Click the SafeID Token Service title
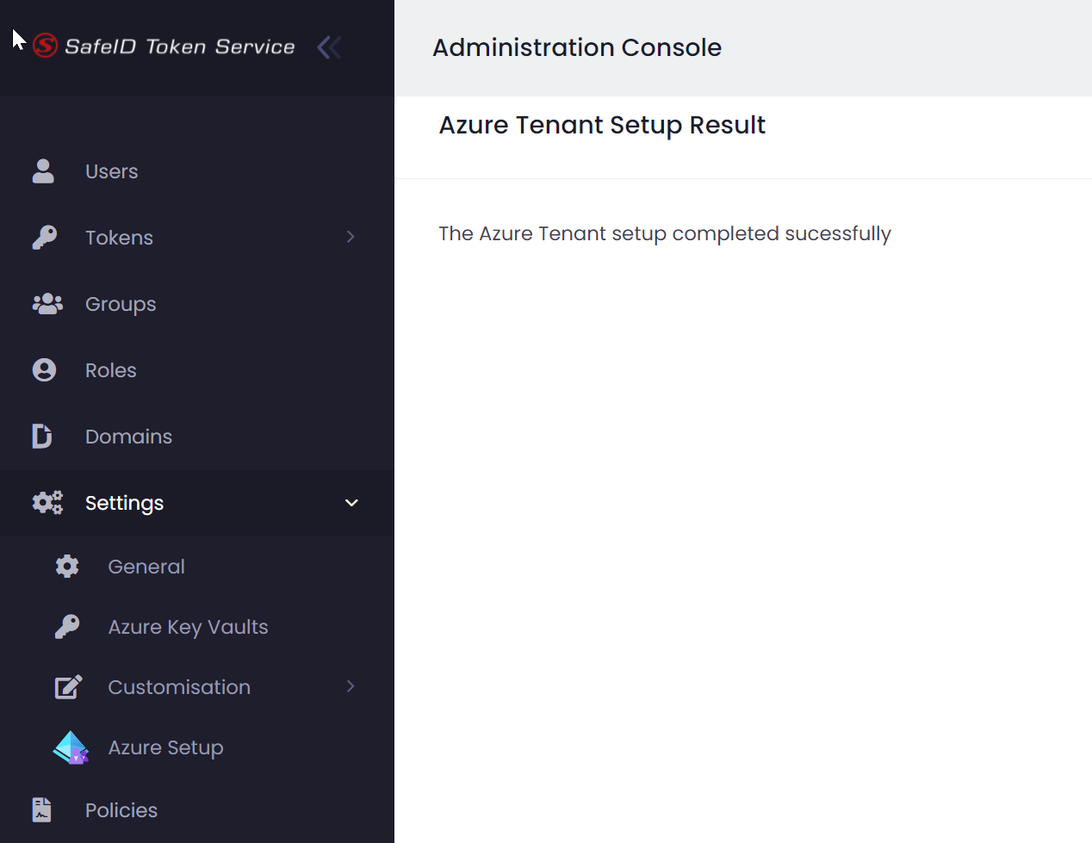 179,46
